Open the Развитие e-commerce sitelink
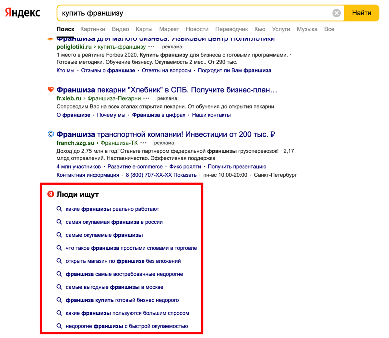The width and height of the screenshot is (389, 338). pos(135,167)
